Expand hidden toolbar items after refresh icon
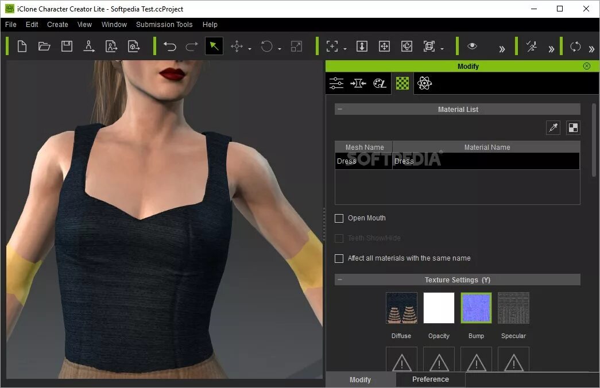Image resolution: width=600 pixels, height=388 pixels. pyautogui.click(x=591, y=49)
